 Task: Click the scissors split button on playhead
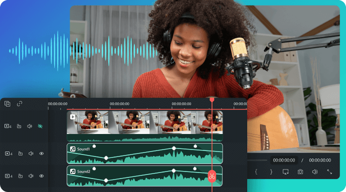point(212,176)
